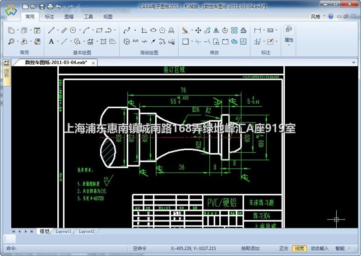Viewport: 361px width, 256px height.
Task: Toggle 正交 ortho mode in status bar
Action: (x=284, y=248)
